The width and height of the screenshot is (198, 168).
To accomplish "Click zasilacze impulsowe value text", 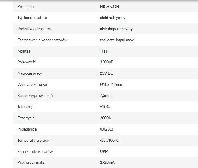I will point(117,40).
